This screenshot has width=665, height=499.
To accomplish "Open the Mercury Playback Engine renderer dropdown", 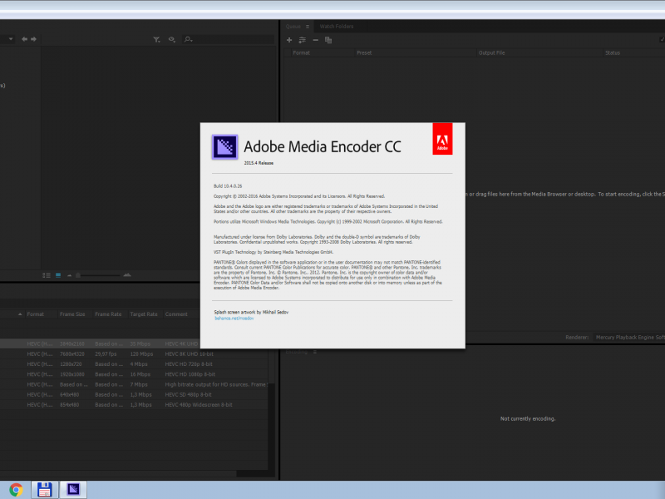I will click(629, 338).
